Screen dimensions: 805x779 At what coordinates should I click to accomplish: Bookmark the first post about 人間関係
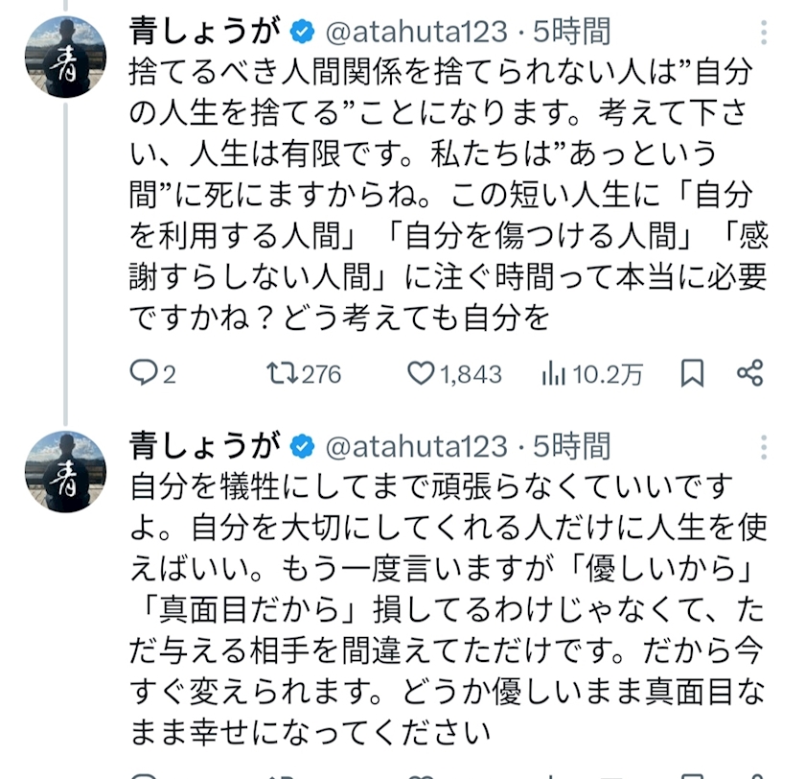point(692,373)
